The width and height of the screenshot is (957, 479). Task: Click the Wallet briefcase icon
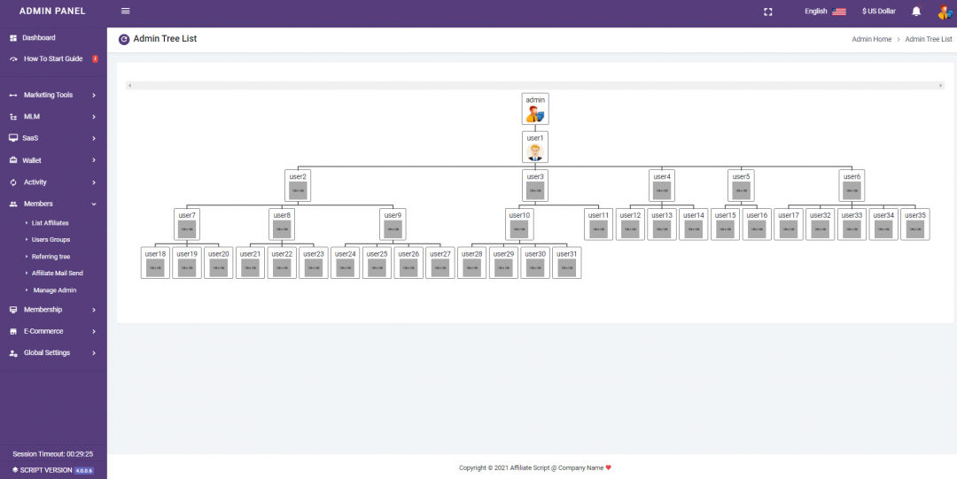pyautogui.click(x=13, y=160)
